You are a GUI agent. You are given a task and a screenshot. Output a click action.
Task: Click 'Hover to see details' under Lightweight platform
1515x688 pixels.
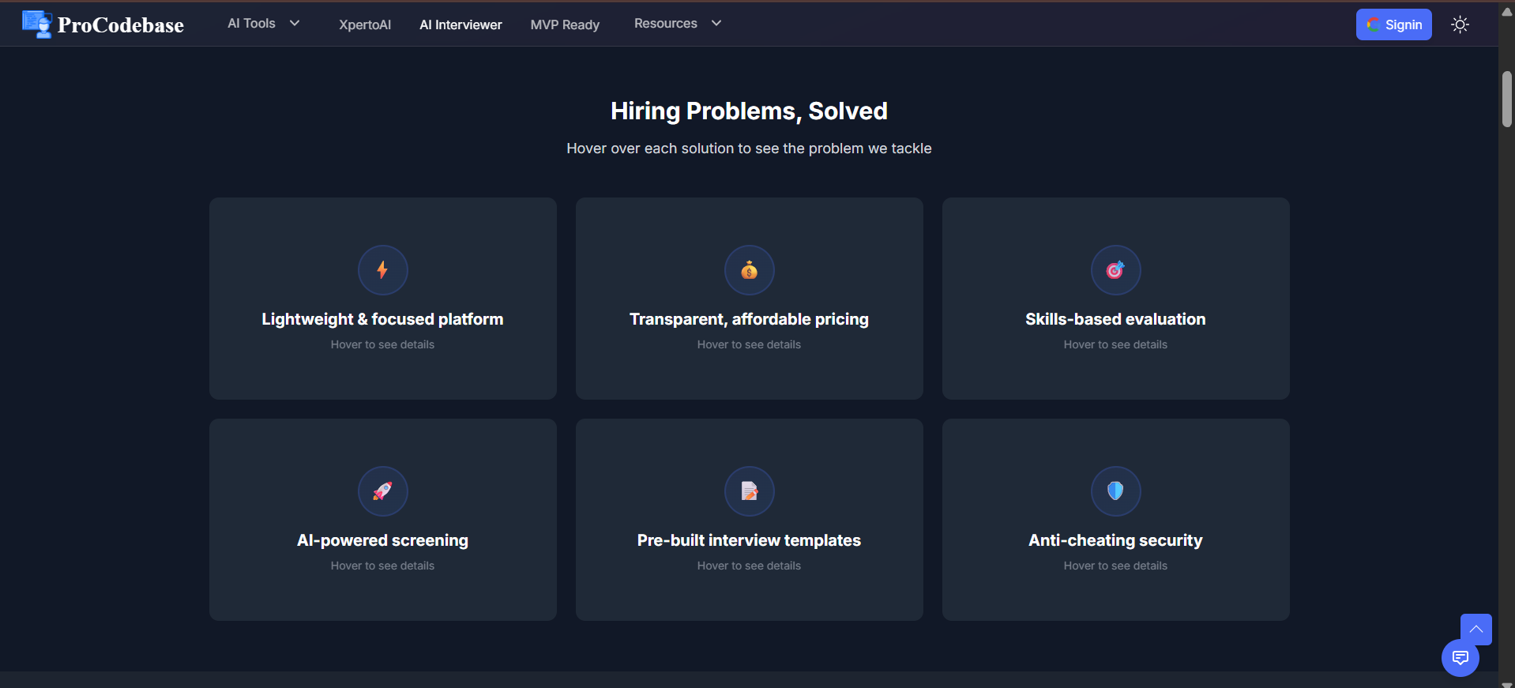[382, 344]
